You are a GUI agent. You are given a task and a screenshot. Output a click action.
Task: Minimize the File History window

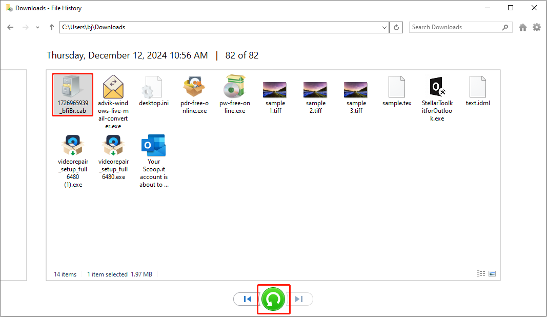(488, 8)
